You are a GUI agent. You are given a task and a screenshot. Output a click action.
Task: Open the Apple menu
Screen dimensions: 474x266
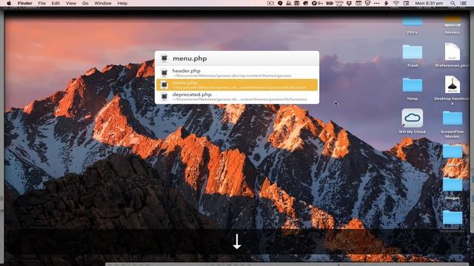9,3
